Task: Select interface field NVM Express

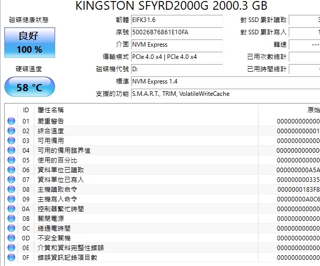Action: (x=177, y=45)
